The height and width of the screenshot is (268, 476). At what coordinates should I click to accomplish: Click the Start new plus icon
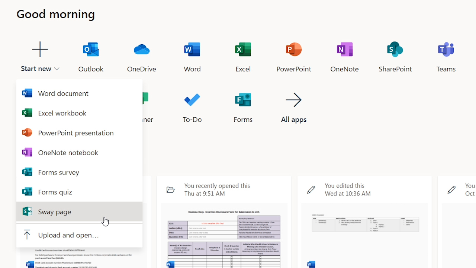40,49
